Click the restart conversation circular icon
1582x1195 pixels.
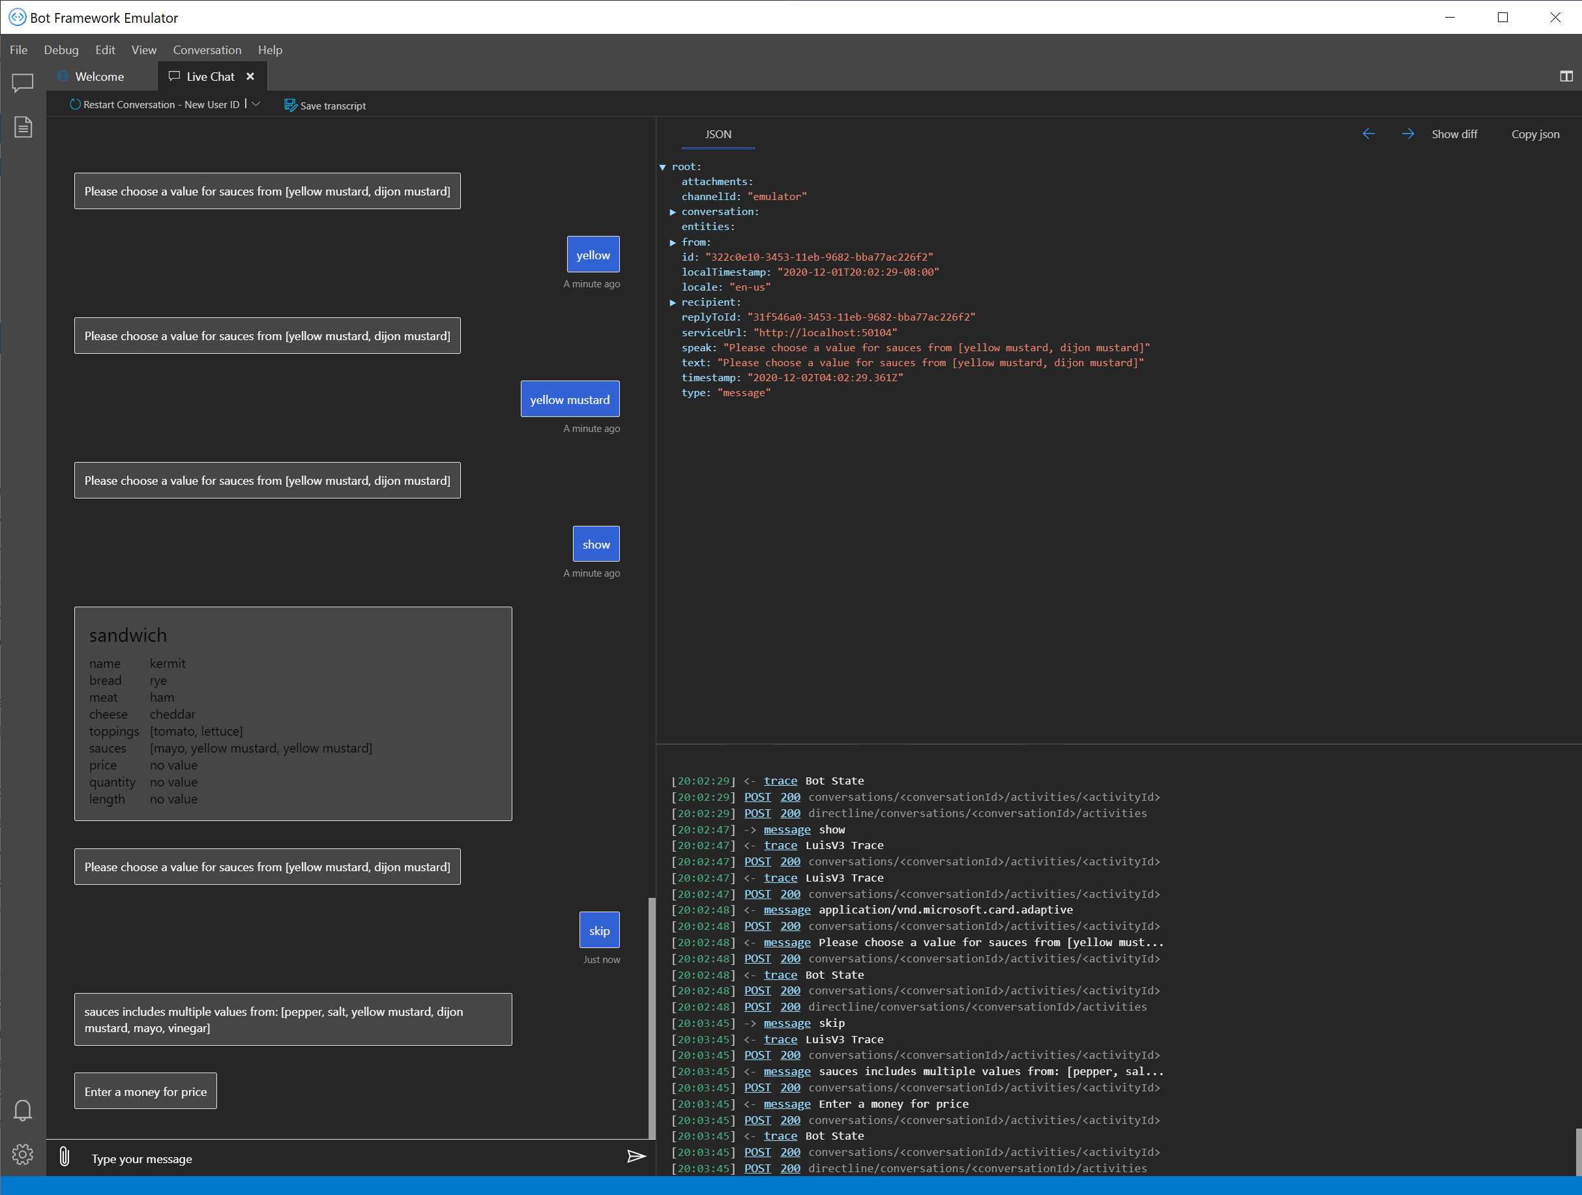tap(75, 104)
